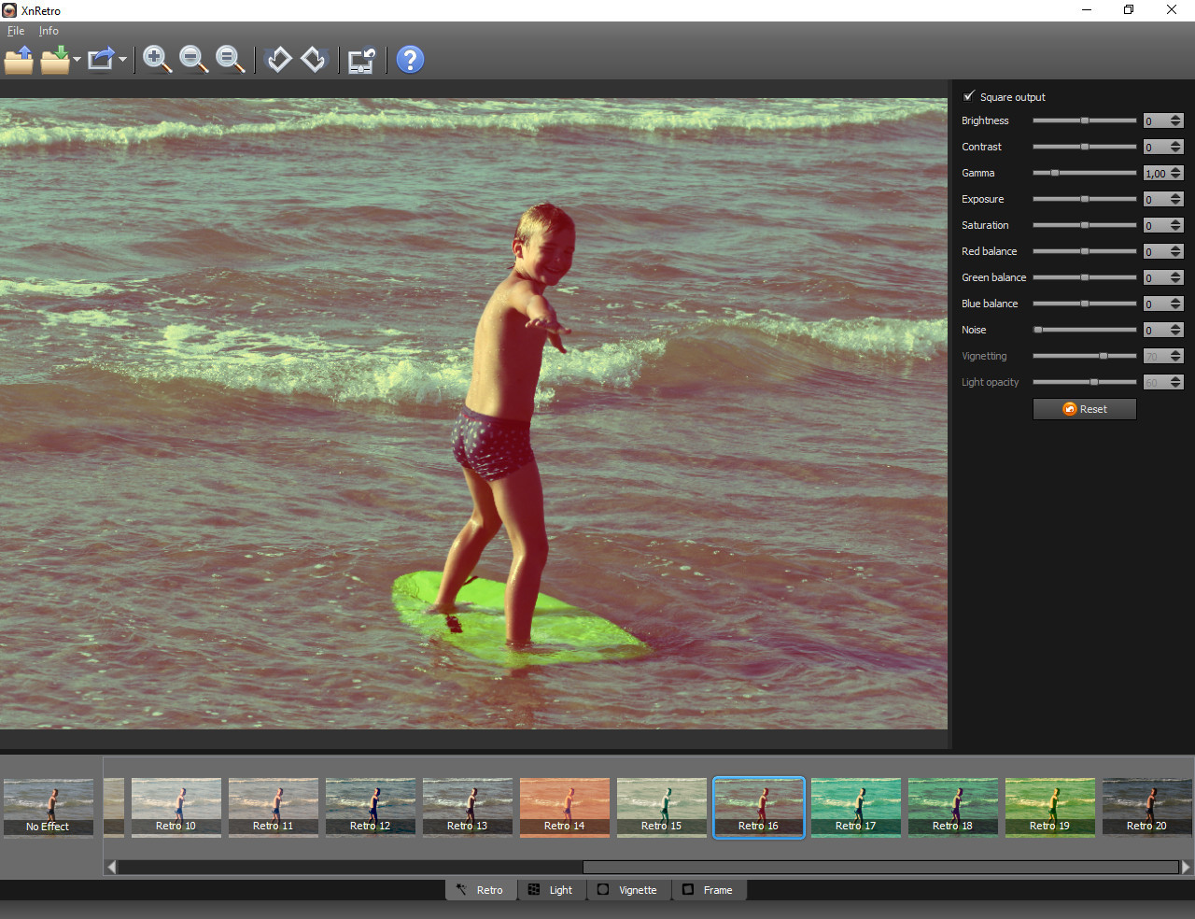Select the Retro 14 effect thumbnail
The height and width of the screenshot is (919, 1195).
tap(565, 807)
